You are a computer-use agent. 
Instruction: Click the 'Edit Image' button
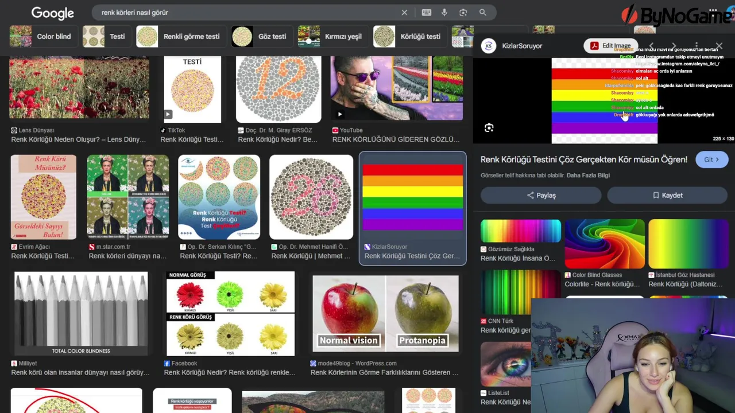(x=611, y=46)
